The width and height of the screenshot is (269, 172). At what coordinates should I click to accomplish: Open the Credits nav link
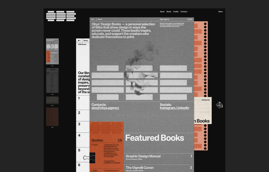pyautogui.click(x=176, y=12)
